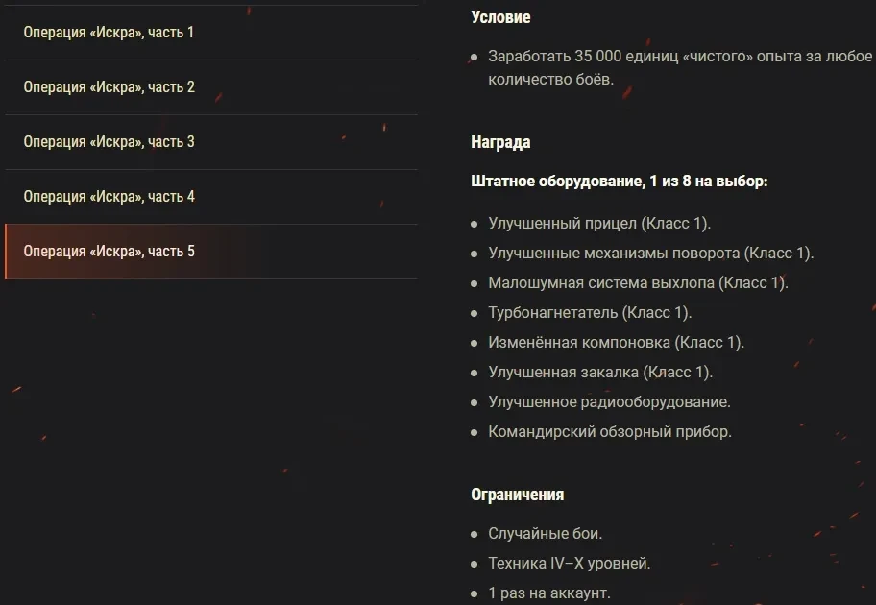Select Улучшенная закалка (Класс 1) item
The image size is (876, 605).
coord(600,373)
